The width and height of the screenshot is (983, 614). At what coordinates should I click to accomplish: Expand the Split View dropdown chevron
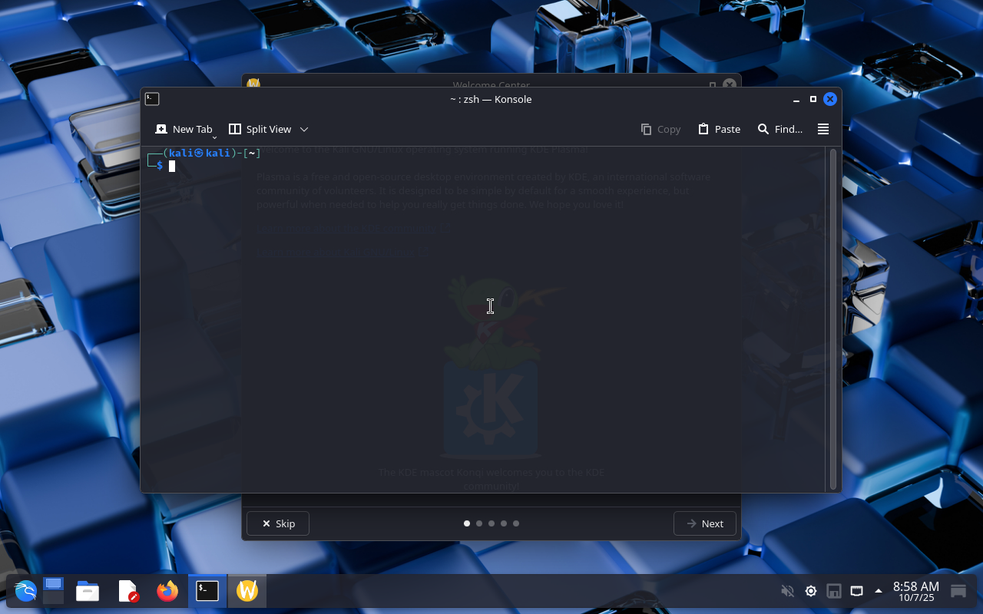point(304,129)
